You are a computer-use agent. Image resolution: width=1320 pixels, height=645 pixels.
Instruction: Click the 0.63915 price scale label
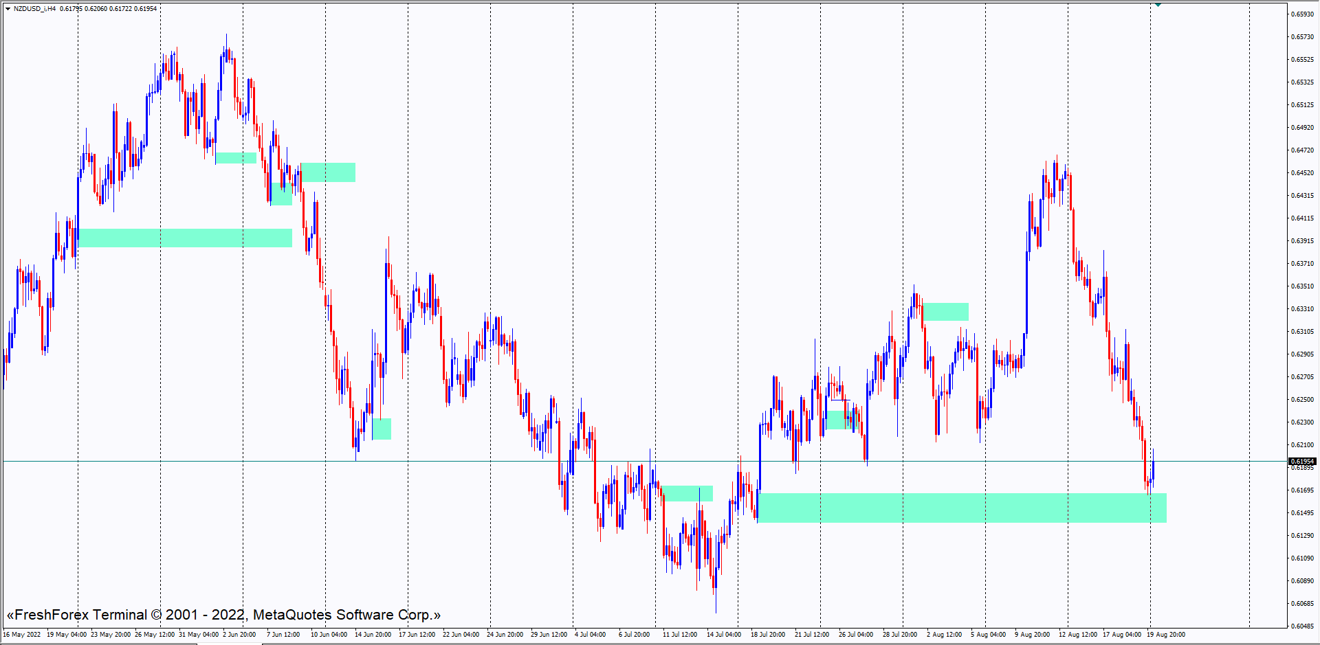click(x=1301, y=241)
